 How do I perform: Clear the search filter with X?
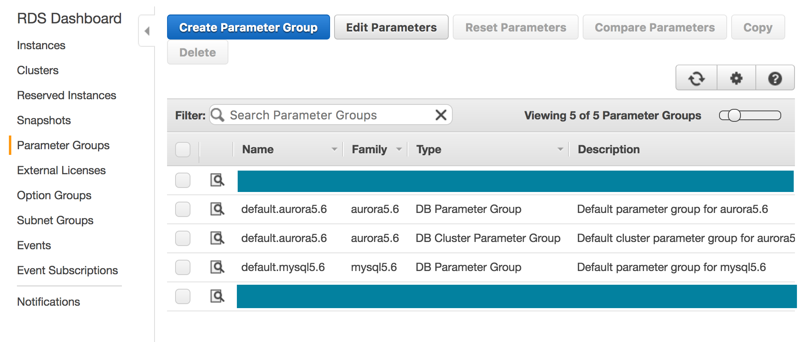pos(441,115)
